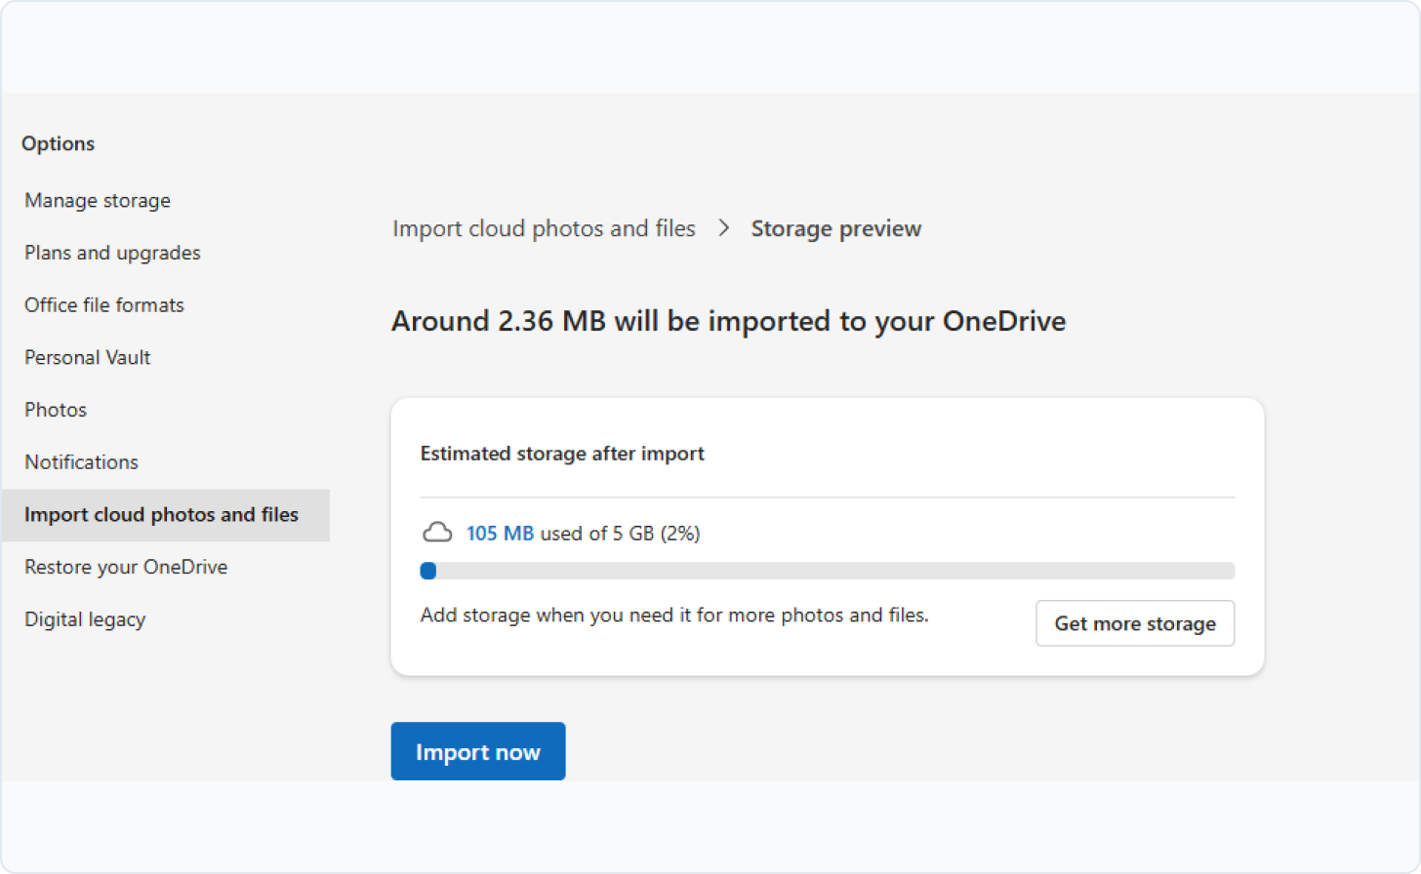This screenshot has height=874, width=1421.
Task: Click the storage usage progress bar
Action: pyautogui.click(x=828, y=571)
